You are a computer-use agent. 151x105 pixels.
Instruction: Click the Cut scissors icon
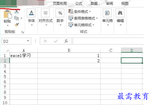click(17, 12)
